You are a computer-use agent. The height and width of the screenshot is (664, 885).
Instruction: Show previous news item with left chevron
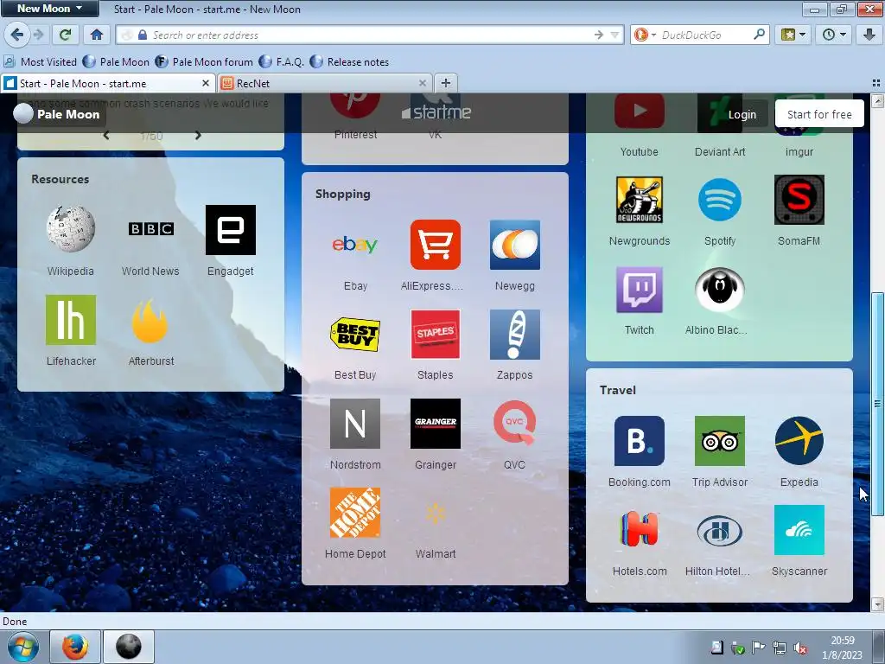click(106, 136)
